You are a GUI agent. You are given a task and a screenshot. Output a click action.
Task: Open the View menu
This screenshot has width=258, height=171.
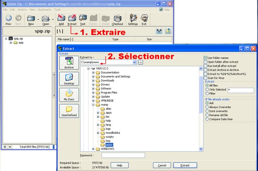coord(32,10)
